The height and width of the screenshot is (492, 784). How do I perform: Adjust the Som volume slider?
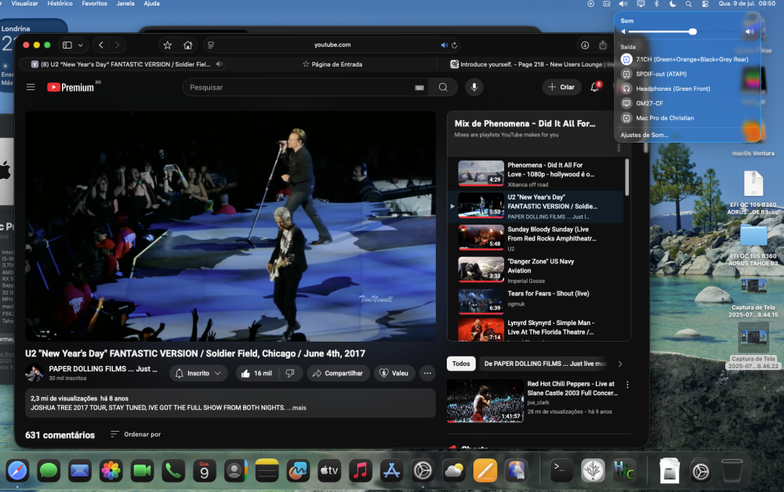659,31
